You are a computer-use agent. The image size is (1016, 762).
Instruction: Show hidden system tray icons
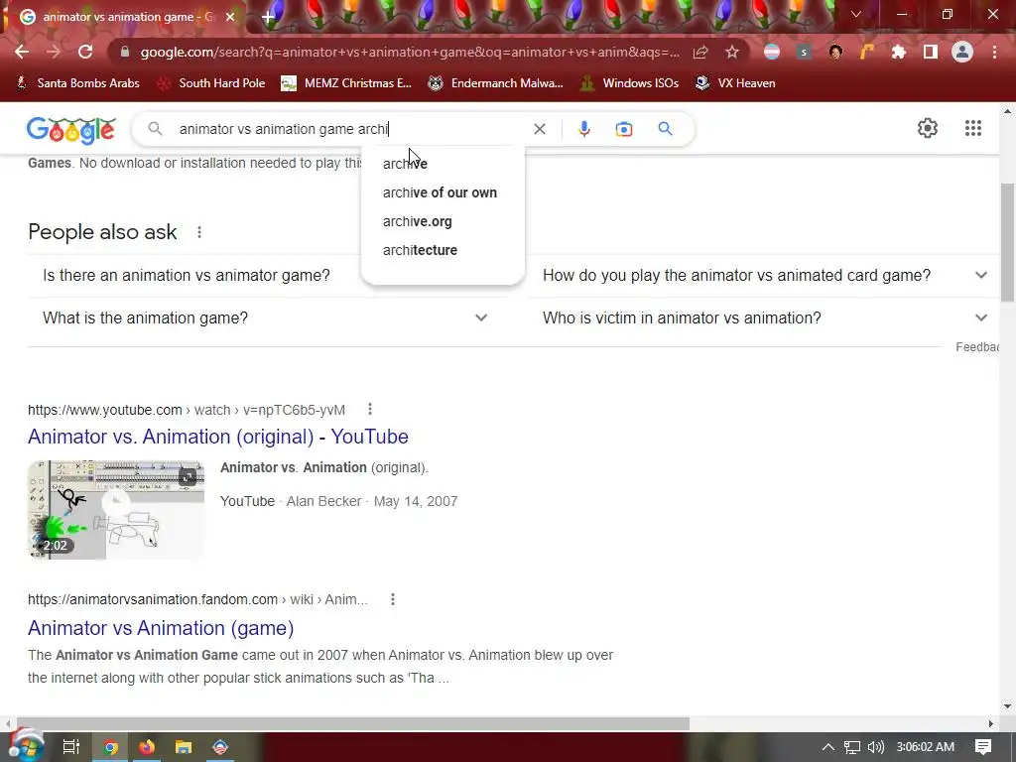(828, 747)
